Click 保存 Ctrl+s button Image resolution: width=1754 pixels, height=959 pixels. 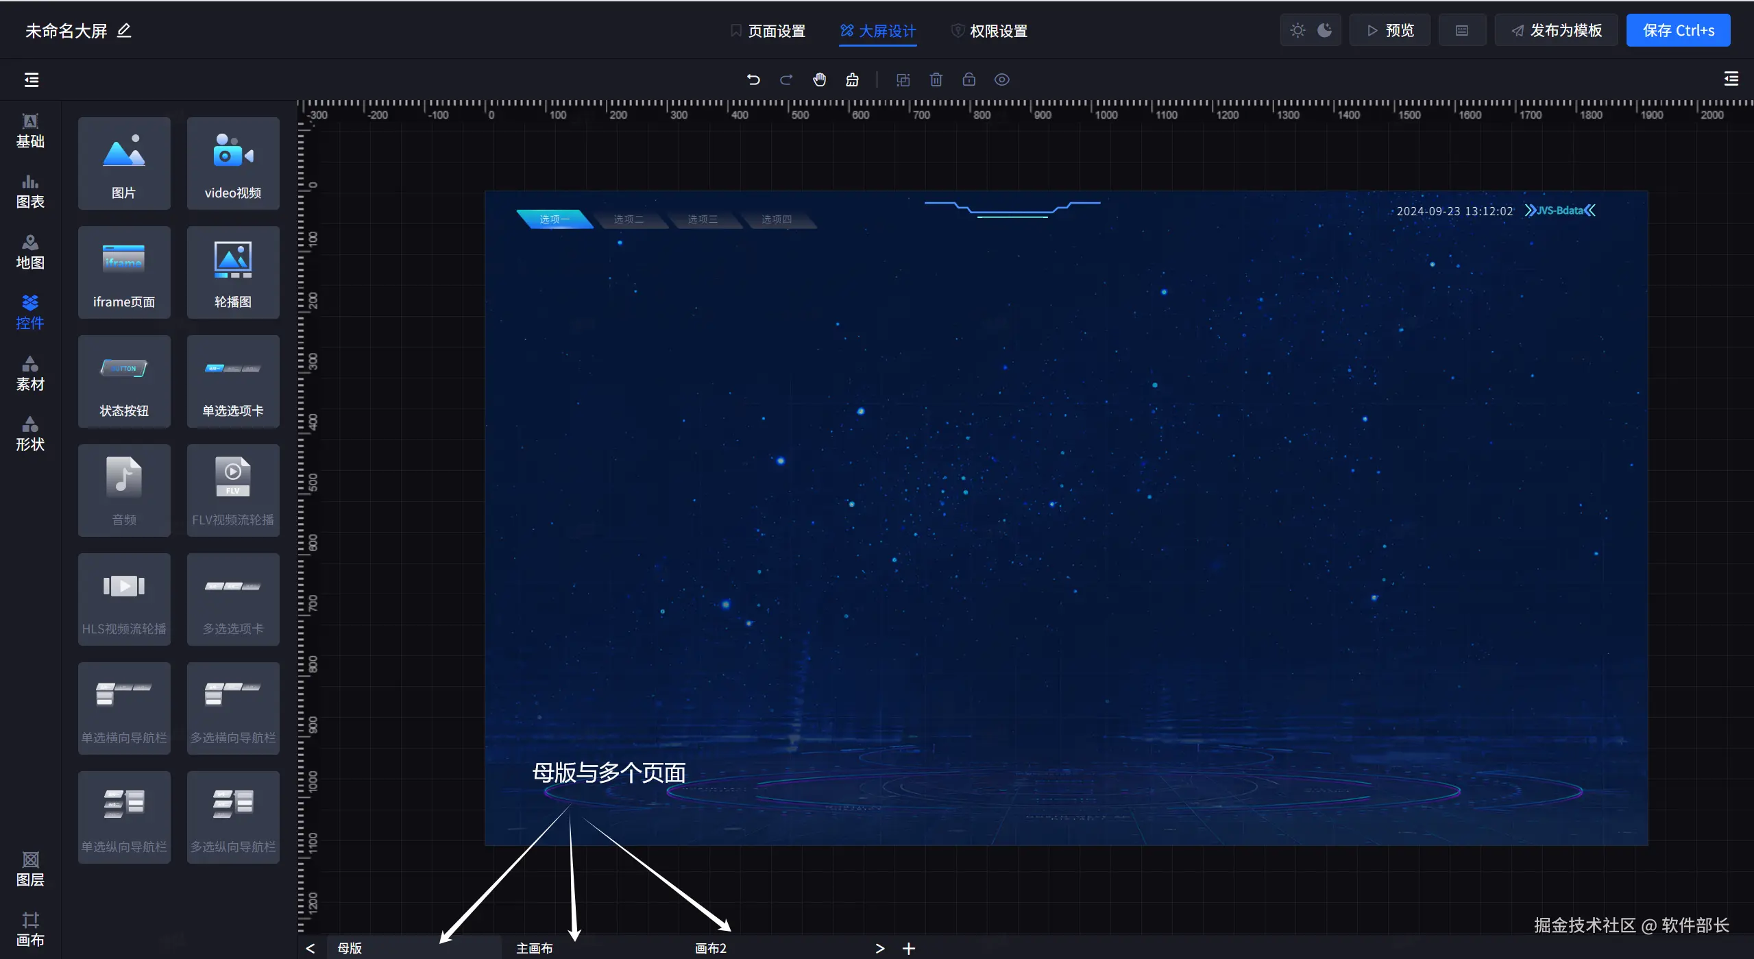tap(1678, 30)
